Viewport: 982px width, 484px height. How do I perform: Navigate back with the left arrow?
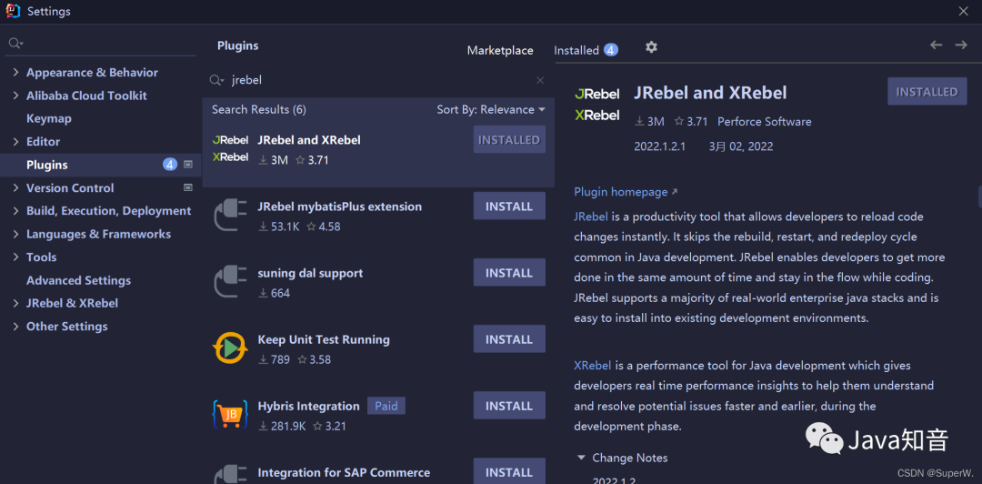[x=937, y=45]
